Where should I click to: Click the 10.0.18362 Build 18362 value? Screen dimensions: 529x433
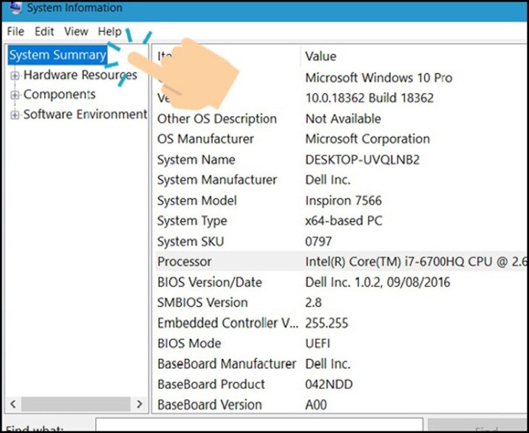pos(370,98)
